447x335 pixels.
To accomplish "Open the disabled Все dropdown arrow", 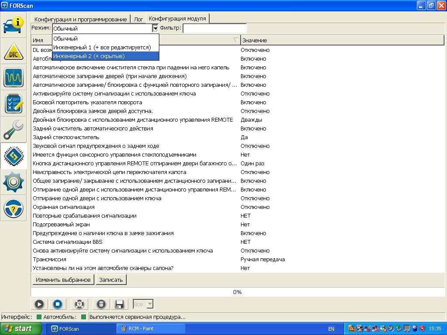I will pyautogui.click(x=150, y=304).
